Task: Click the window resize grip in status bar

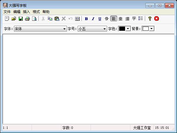Action: coord(173,129)
